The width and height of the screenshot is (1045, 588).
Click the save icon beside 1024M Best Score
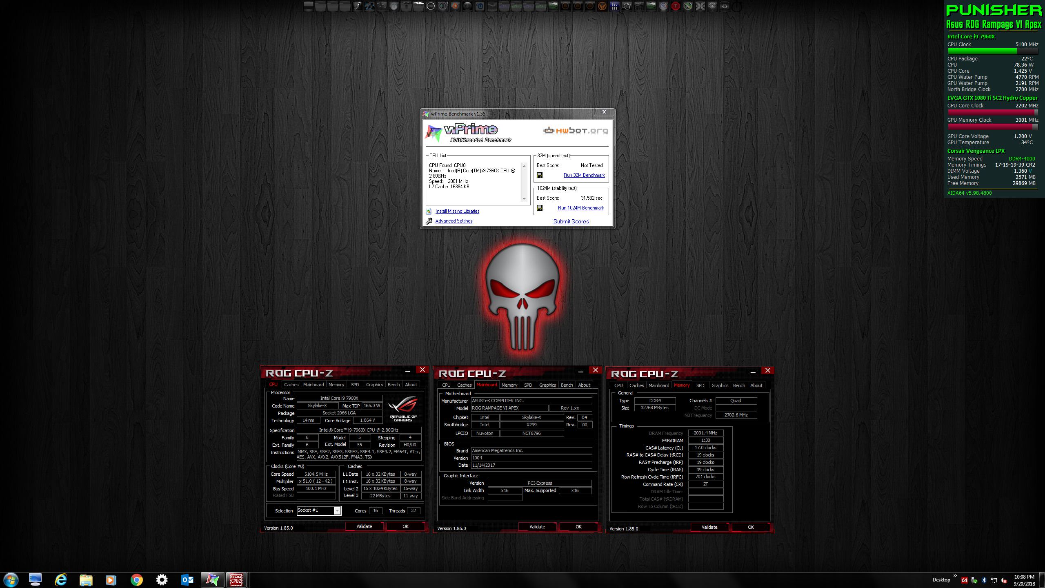540,208
